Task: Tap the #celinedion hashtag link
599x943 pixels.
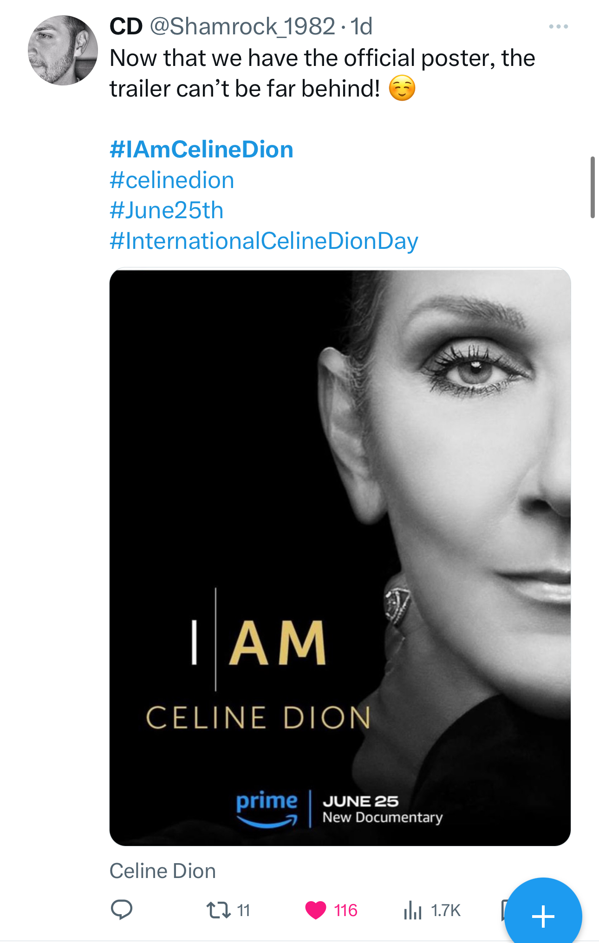Action: (172, 180)
